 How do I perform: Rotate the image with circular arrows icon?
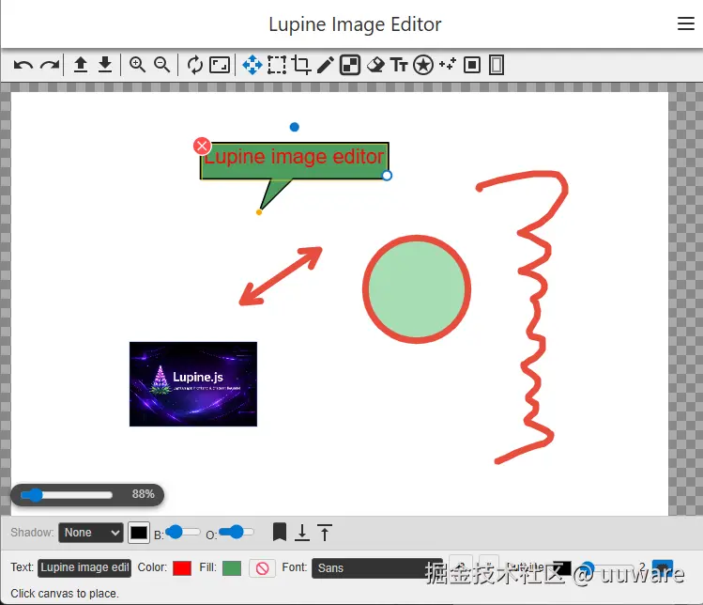coord(195,65)
